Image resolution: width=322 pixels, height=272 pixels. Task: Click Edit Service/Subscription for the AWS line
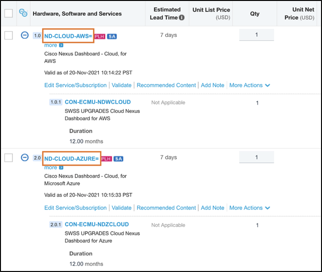click(75, 85)
